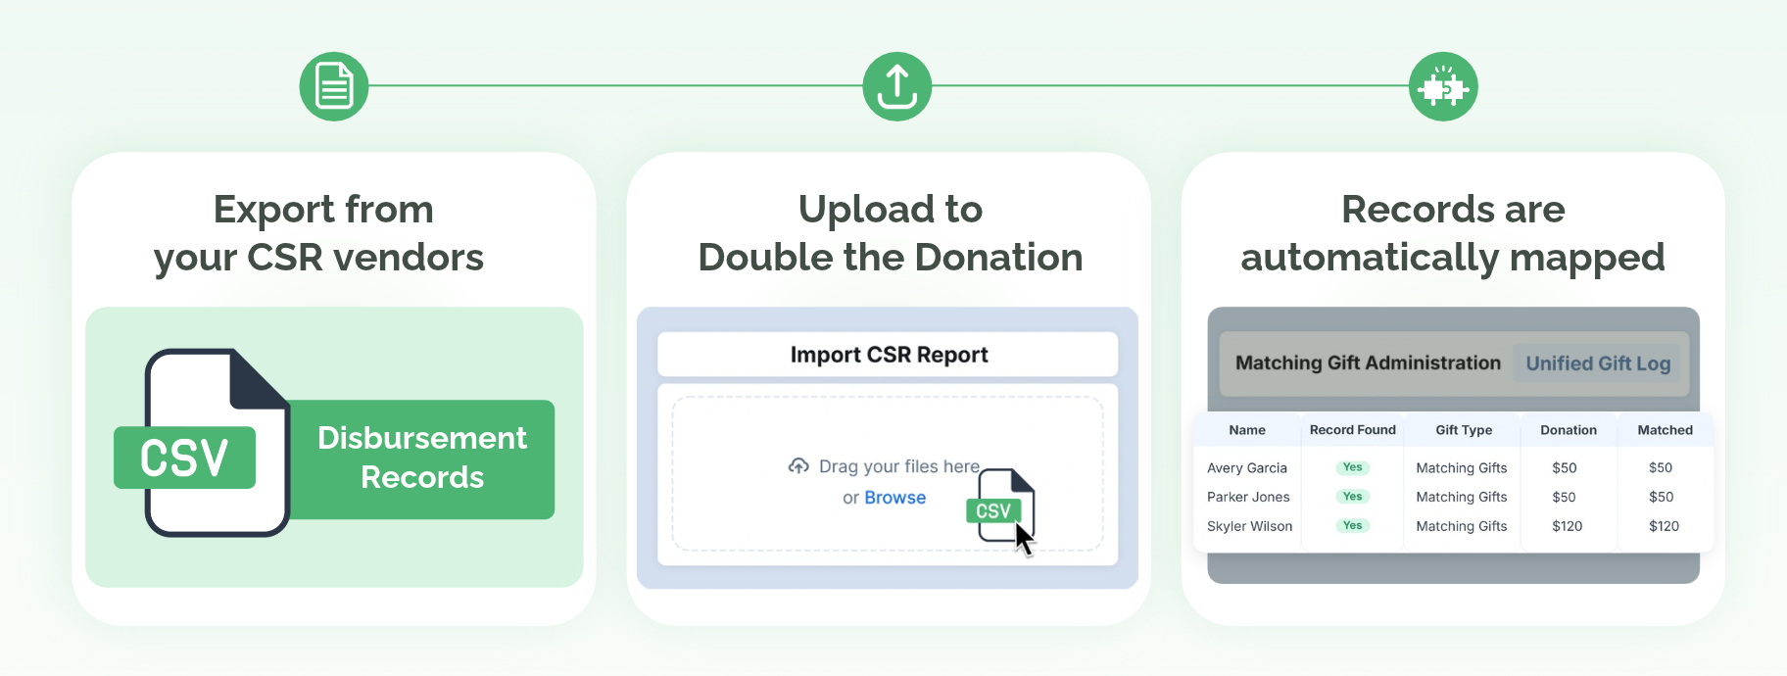Click Matching Gifts in Skyler Wilson's row

1461,526
